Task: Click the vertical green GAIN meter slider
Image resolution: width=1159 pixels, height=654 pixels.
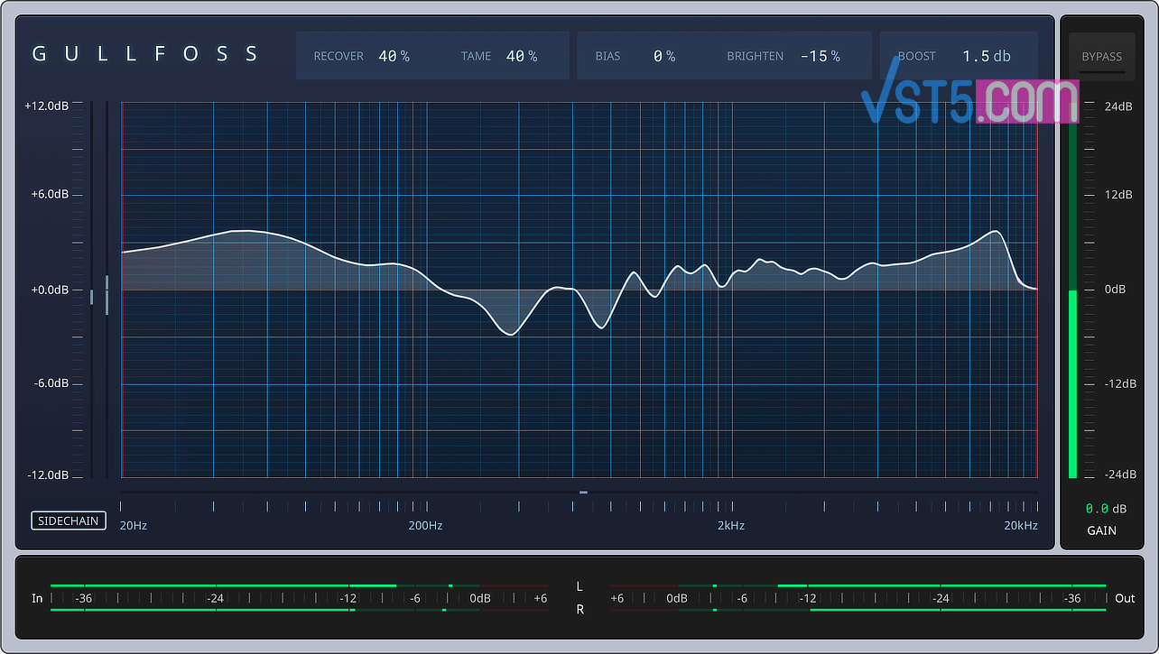Action: [1072, 291]
